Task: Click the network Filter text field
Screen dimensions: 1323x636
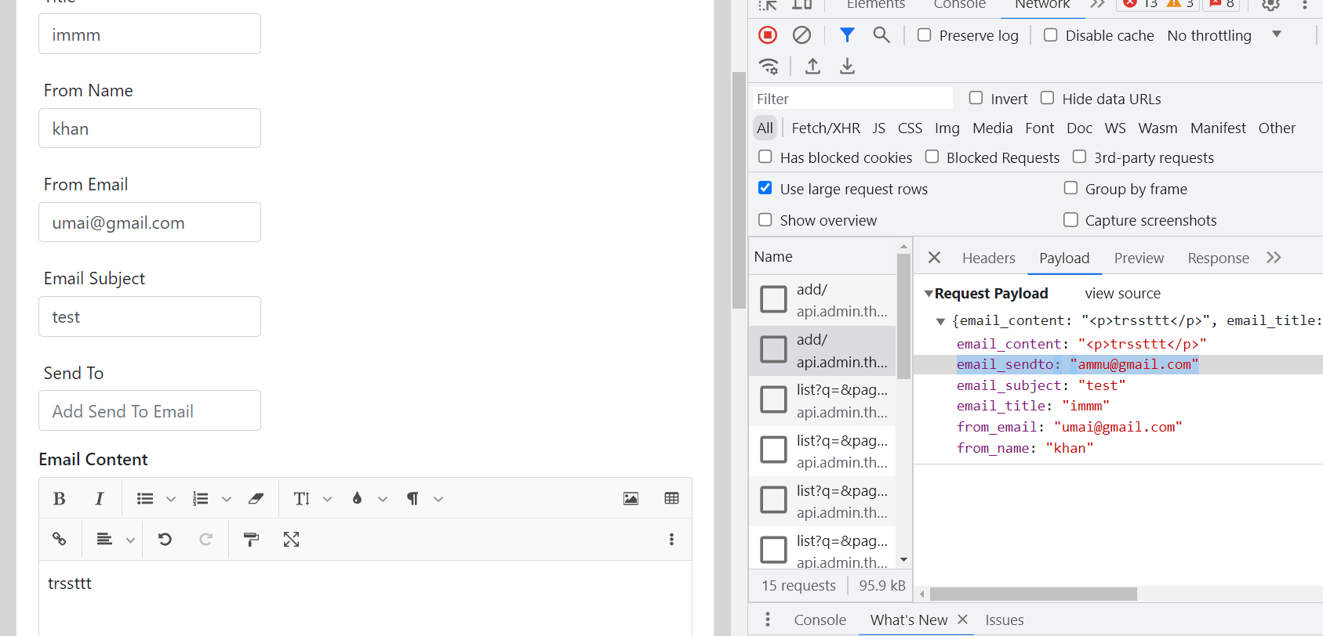Action: tap(852, 99)
